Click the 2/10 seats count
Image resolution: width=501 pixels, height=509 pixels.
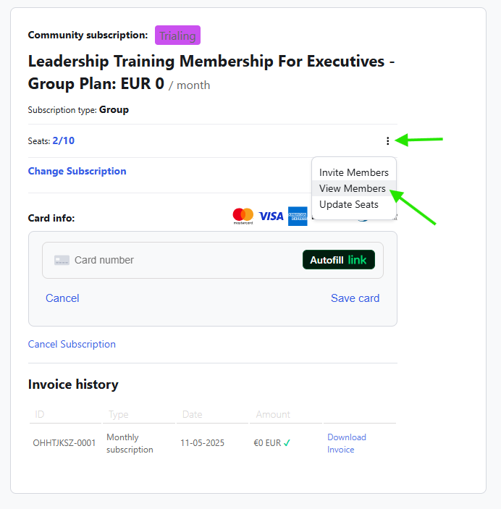click(64, 141)
